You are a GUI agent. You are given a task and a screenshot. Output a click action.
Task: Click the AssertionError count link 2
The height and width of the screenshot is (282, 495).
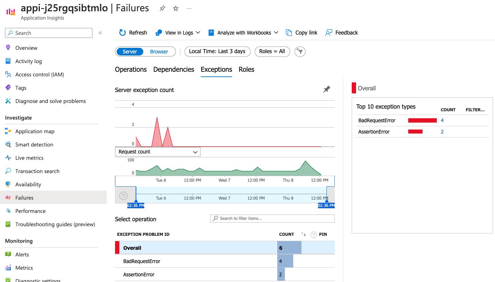[442, 132]
